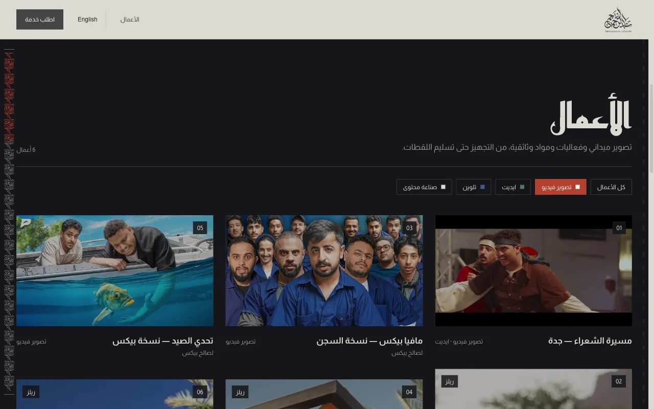
Task: Click the 01 number badge
Action: pos(619,228)
